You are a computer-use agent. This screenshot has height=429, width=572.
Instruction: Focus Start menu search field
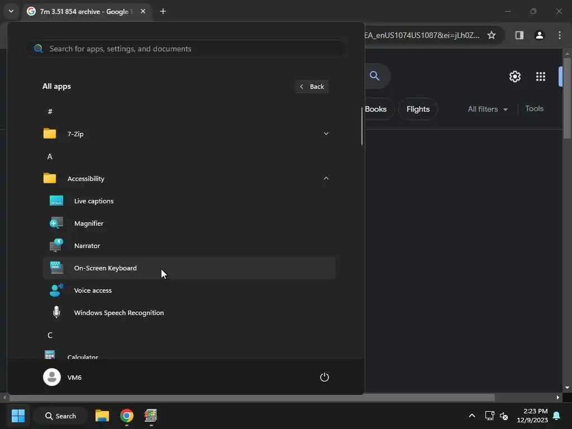pyautogui.click(x=185, y=49)
